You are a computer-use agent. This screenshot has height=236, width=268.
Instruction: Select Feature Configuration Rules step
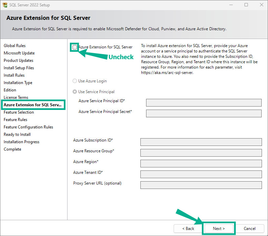pyautogui.click(x=28, y=127)
